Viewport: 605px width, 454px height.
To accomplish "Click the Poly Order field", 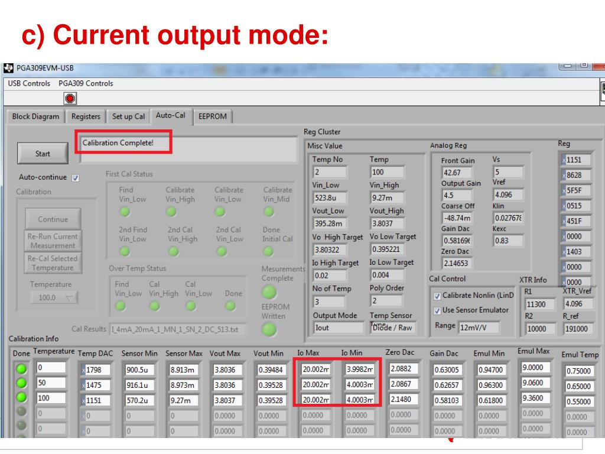I will [386, 301].
